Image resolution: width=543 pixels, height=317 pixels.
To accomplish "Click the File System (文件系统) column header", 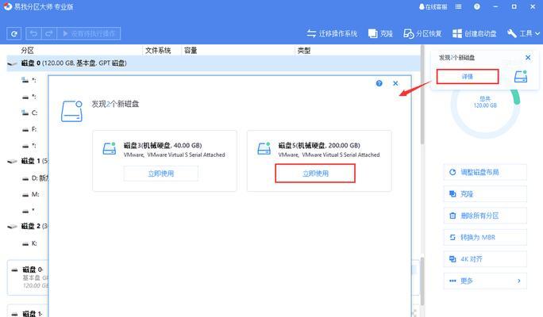I will point(158,51).
